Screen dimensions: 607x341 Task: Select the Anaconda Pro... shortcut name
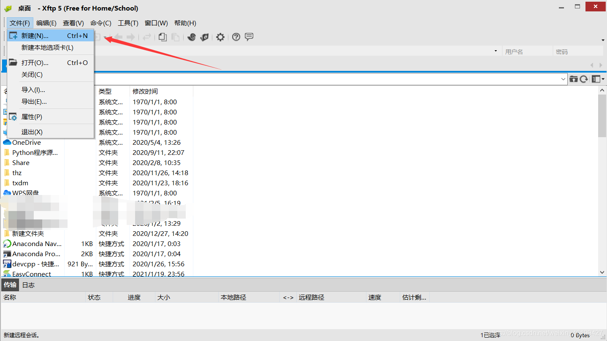click(x=36, y=254)
